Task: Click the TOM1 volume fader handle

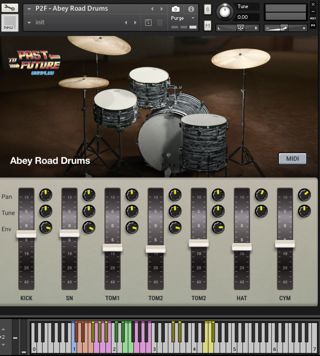Action: [x=113, y=247]
